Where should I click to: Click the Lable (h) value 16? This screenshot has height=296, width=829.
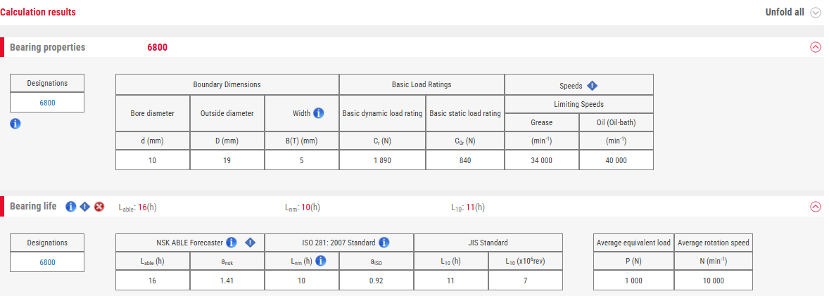(x=152, y=281)
